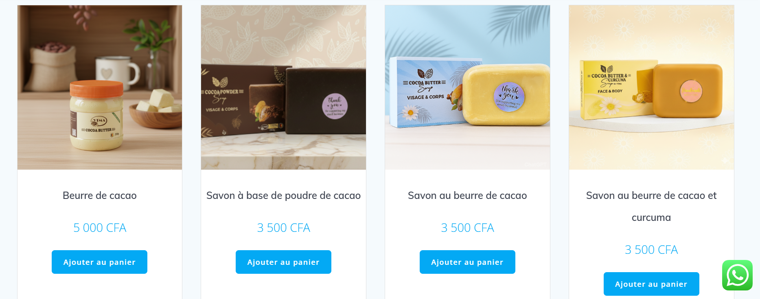
Task: Open the Beurre de cacao jar photo
Action: pyautogui.click(x=100, y=87)
